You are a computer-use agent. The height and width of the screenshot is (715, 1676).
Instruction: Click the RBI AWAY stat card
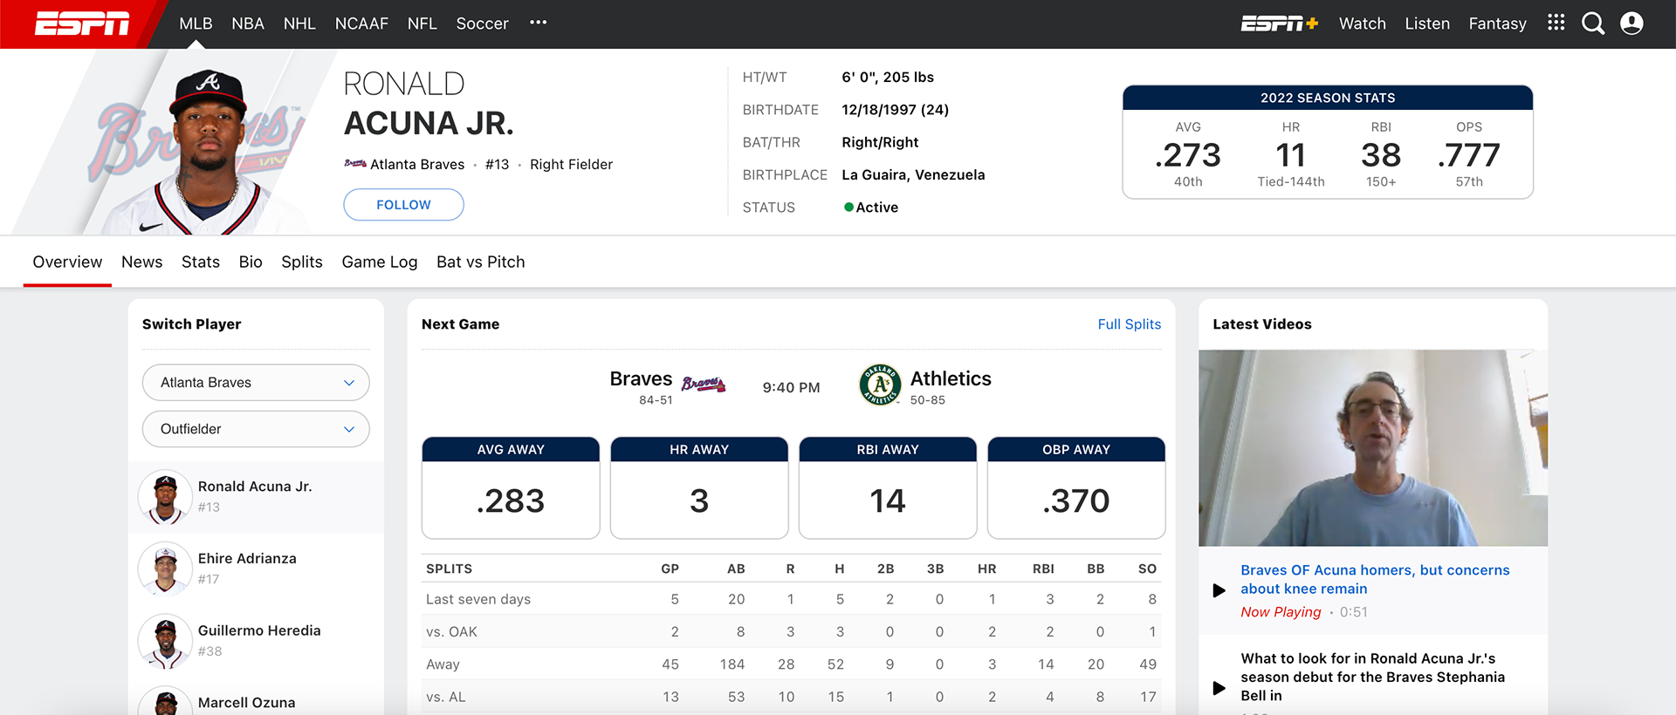coord(888,488)
